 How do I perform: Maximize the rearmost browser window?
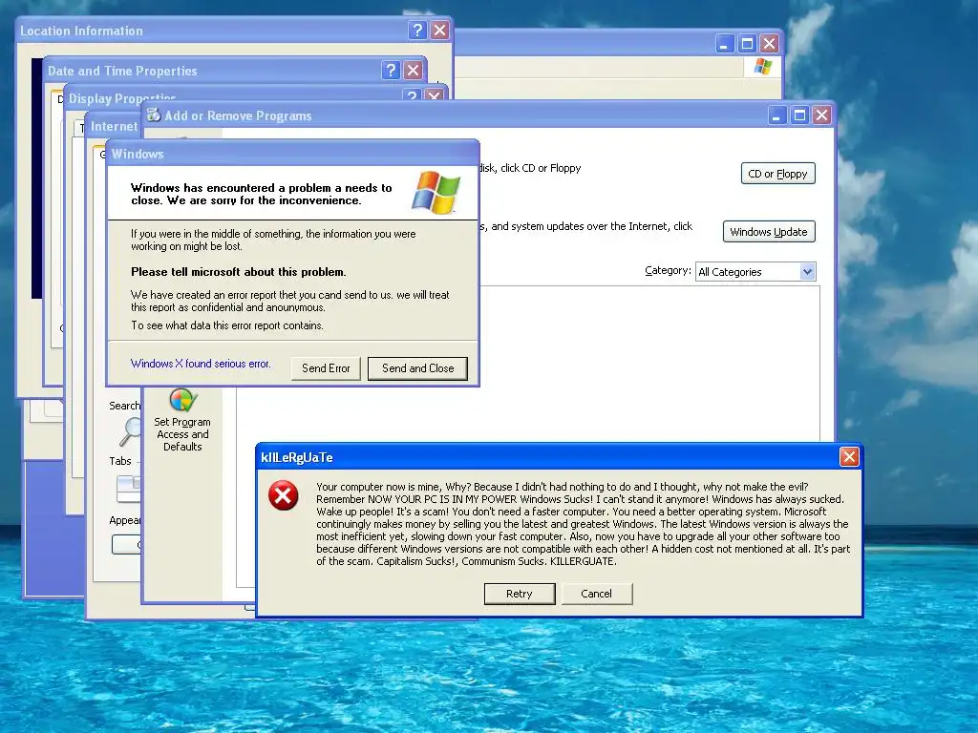click(747, 44)
